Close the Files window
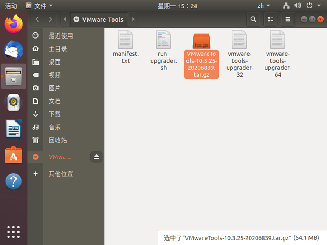 tap(320, 19)
